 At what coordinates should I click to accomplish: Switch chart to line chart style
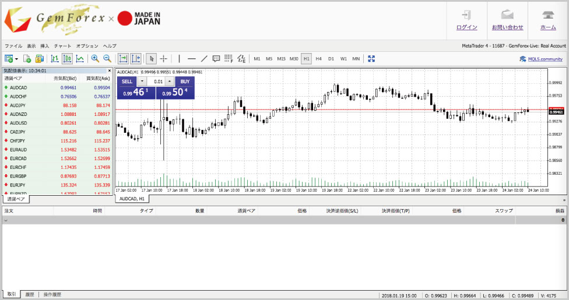(80, 58)
